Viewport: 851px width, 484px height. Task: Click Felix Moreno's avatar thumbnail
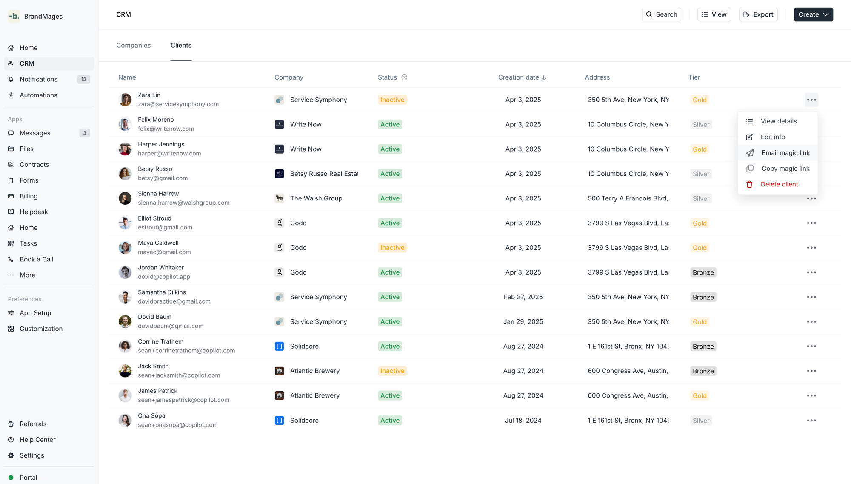(x=125, y=124)
